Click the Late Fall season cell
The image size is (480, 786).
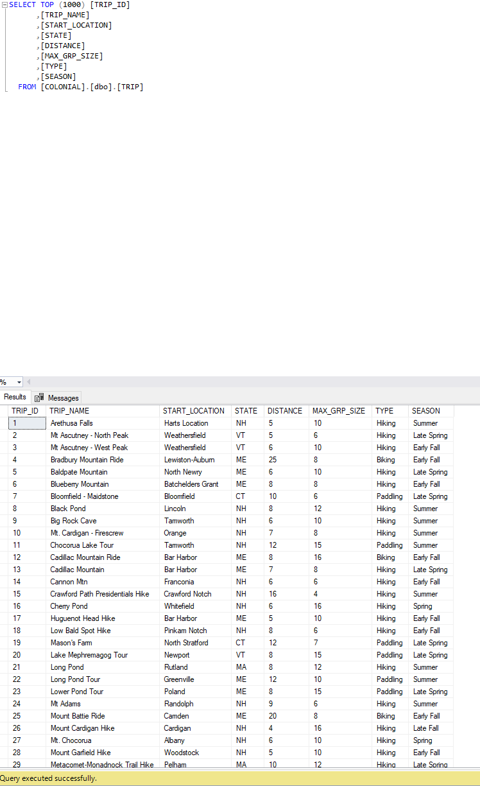point(431,728)
